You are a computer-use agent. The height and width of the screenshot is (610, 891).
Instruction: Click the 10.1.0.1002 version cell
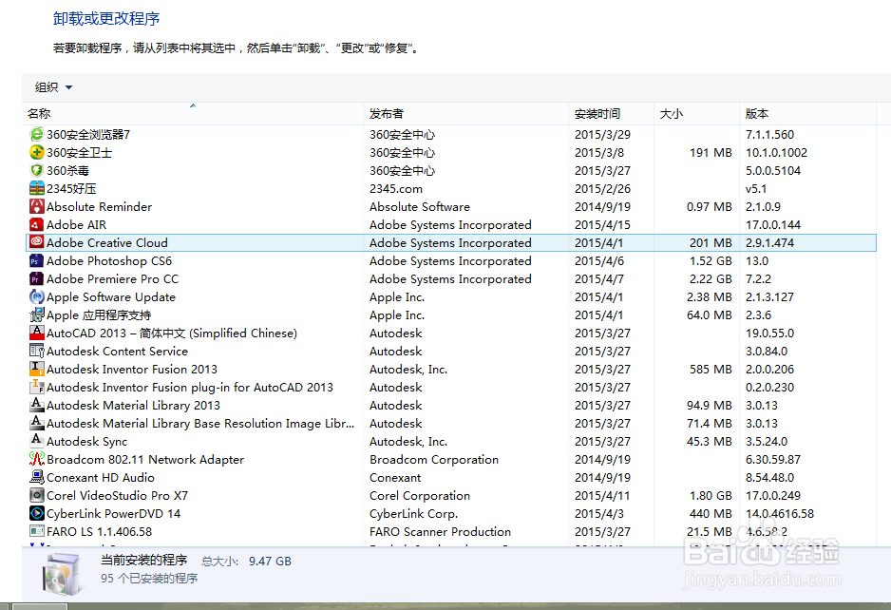(x=776, y=153)
